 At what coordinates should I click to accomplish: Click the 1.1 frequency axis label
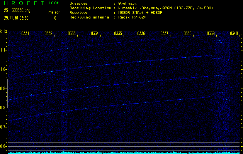point(3,50)
